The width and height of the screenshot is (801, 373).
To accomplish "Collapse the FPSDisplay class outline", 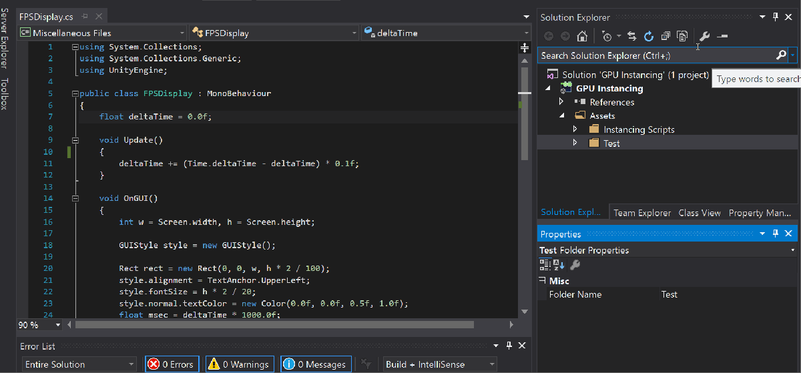I will 75,93.
